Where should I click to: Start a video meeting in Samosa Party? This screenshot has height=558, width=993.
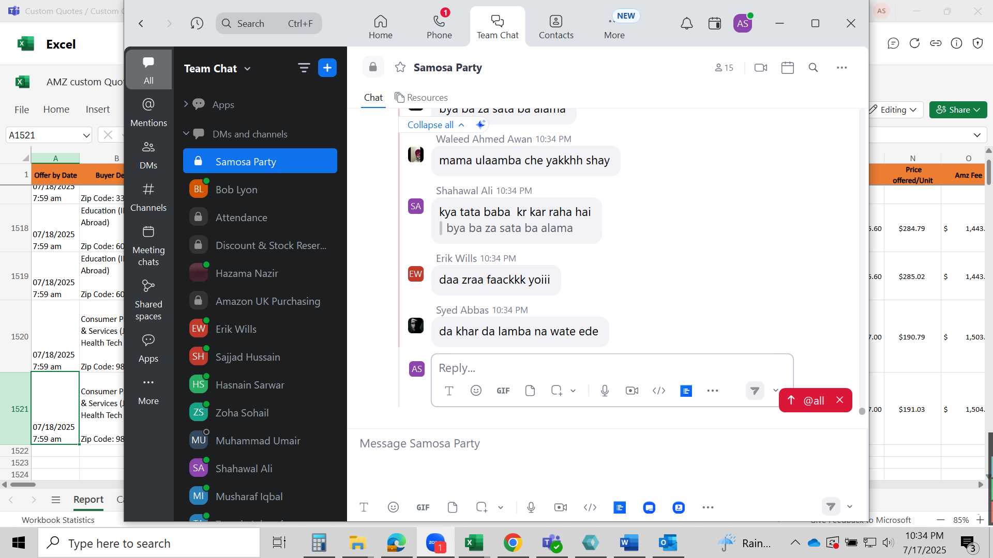(761, 68)
